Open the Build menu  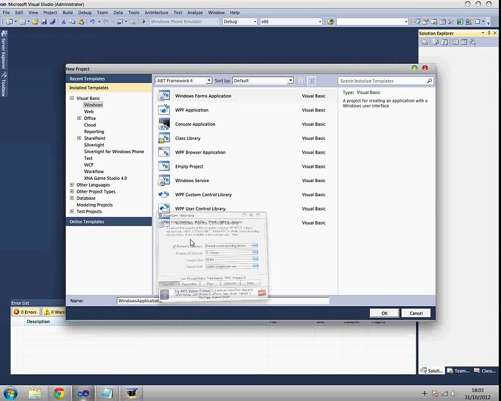(67, 12)
